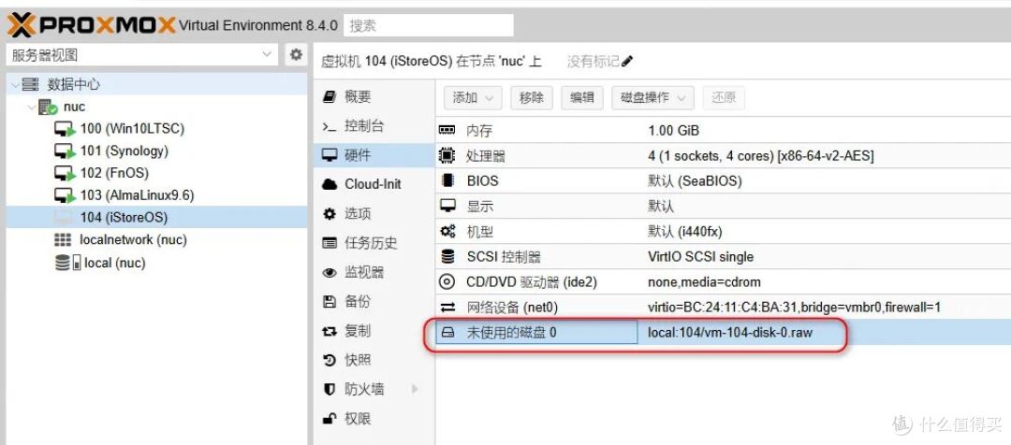Collapse the nuc node expander

[32, 107]
